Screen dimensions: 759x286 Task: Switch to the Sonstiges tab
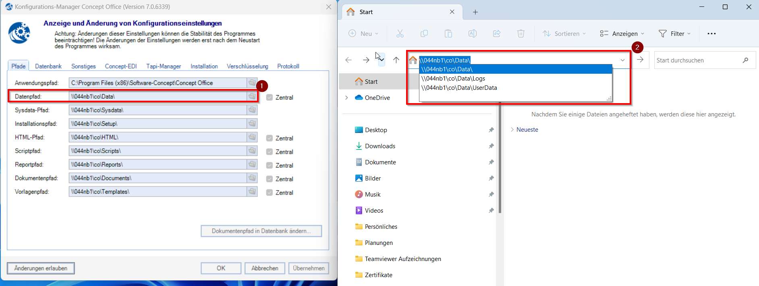[83, 66]
